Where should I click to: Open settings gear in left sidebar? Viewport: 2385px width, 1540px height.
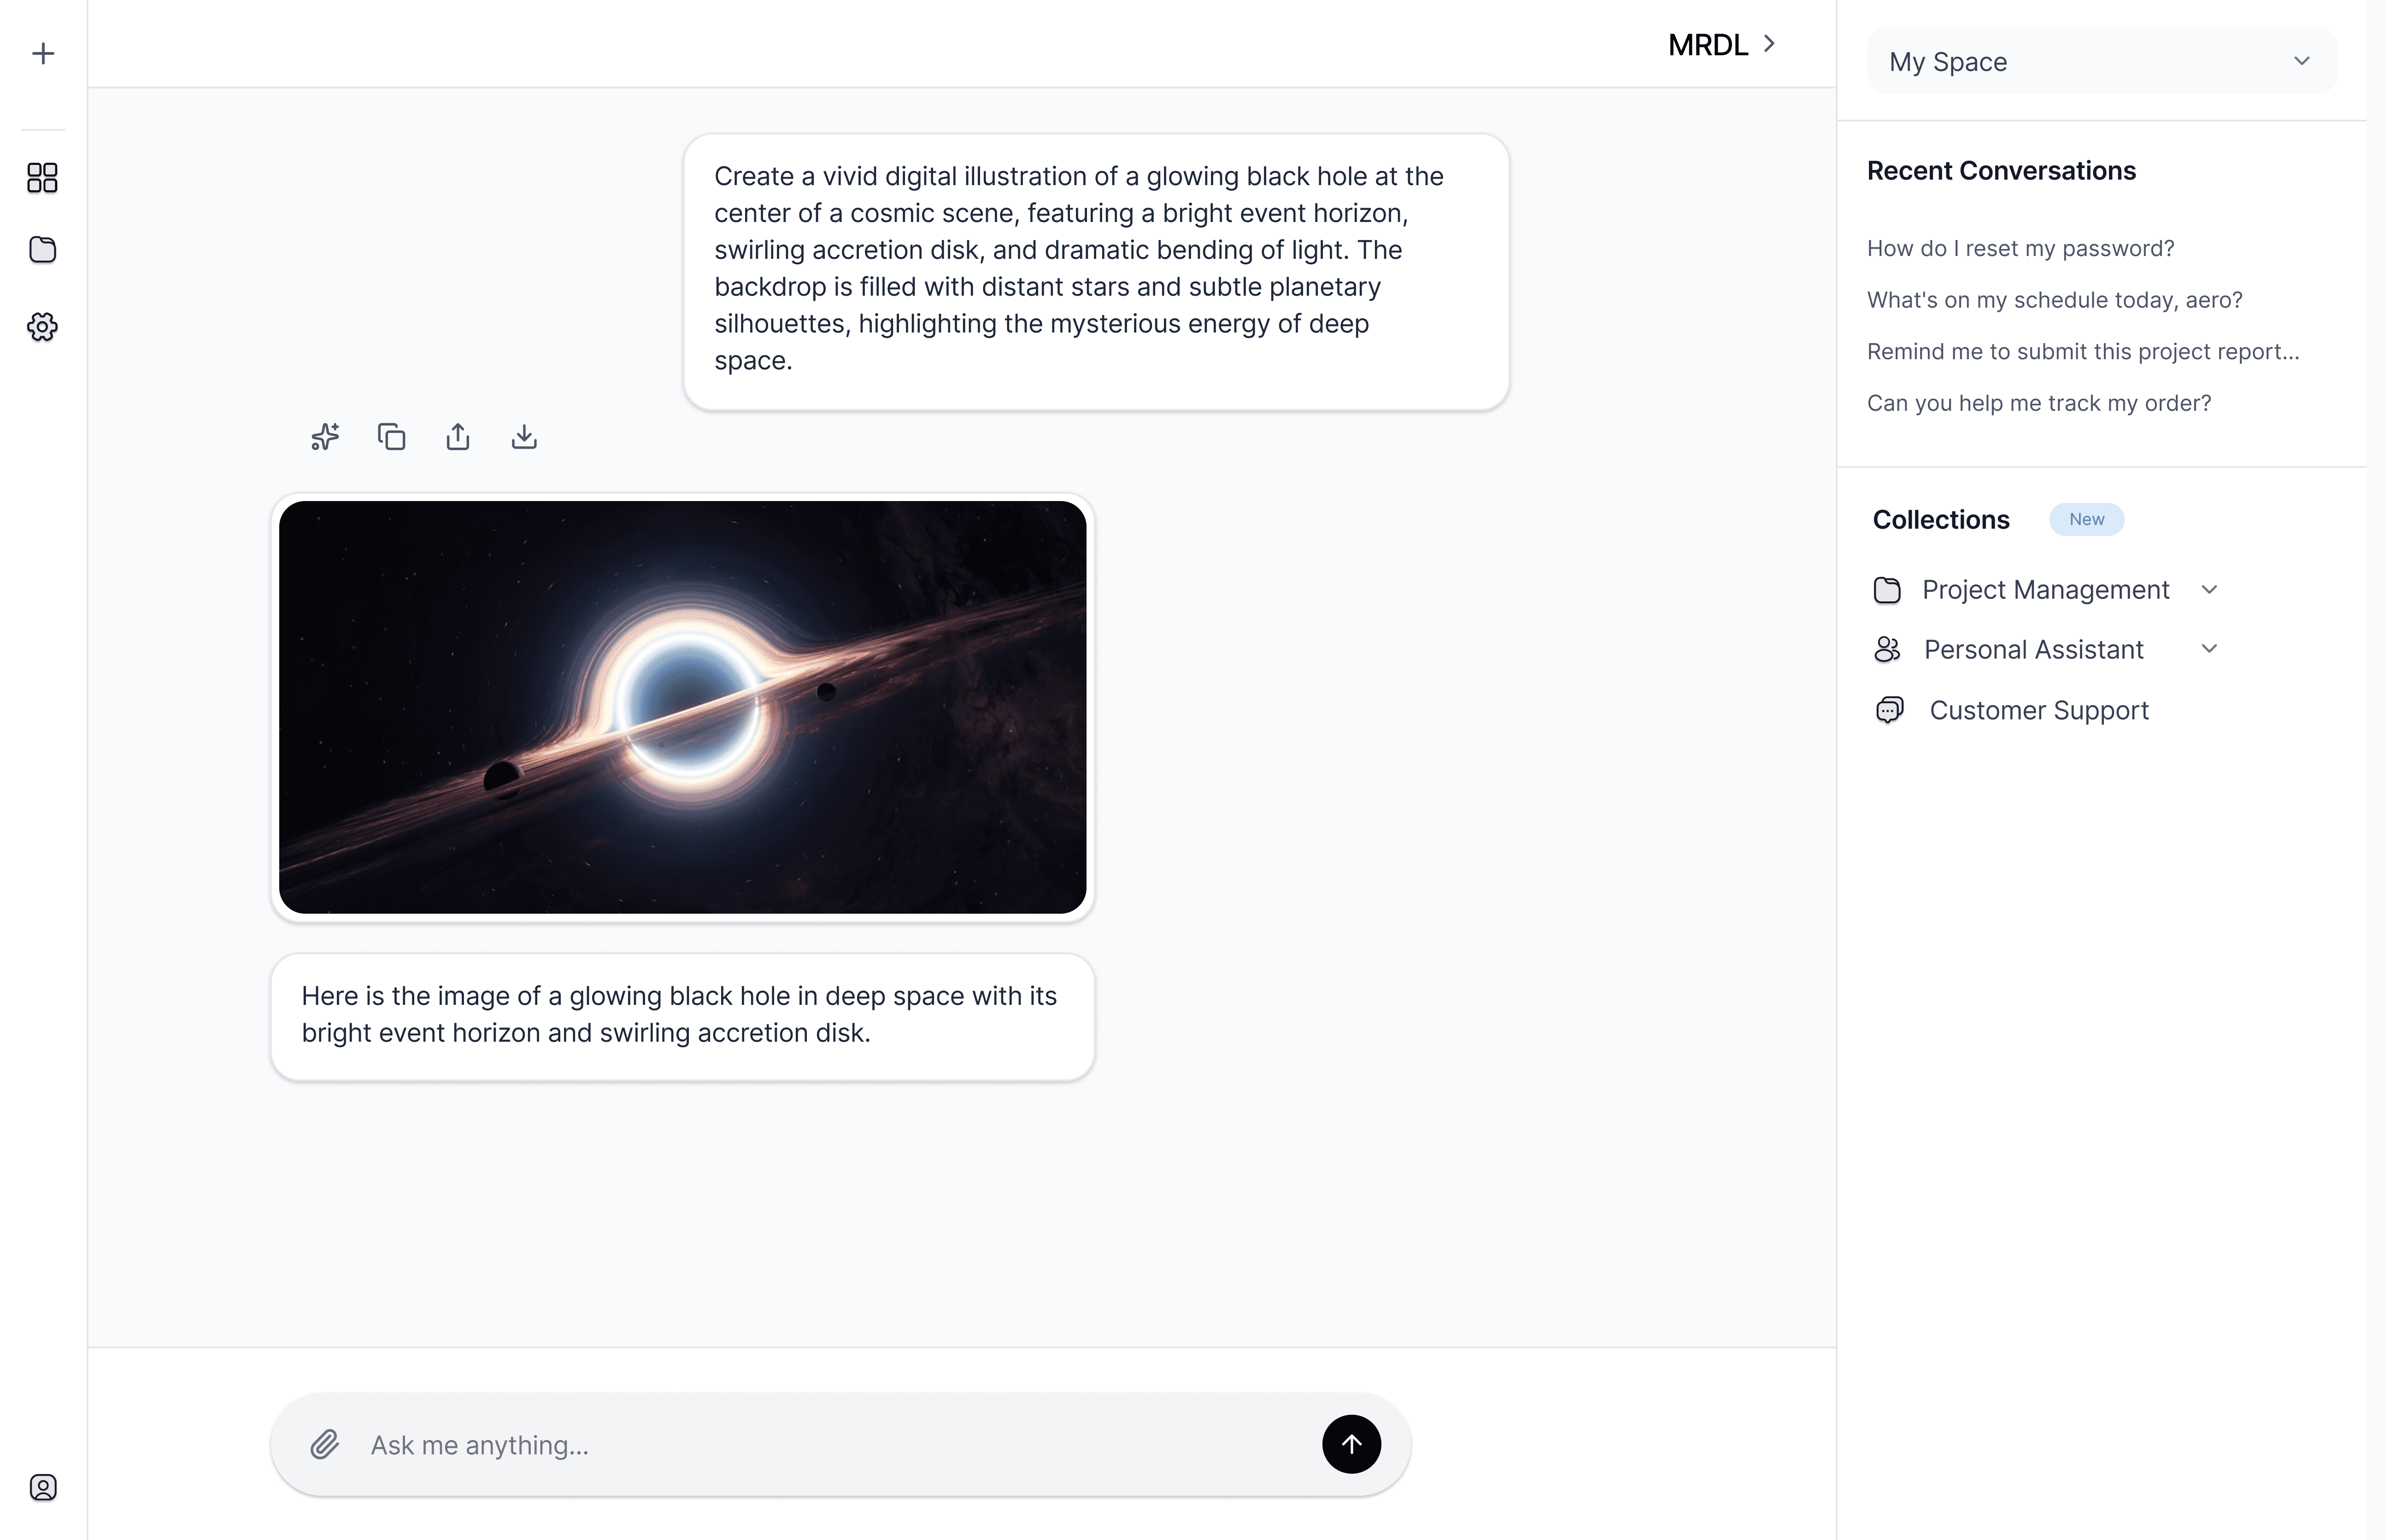point(42,327)
